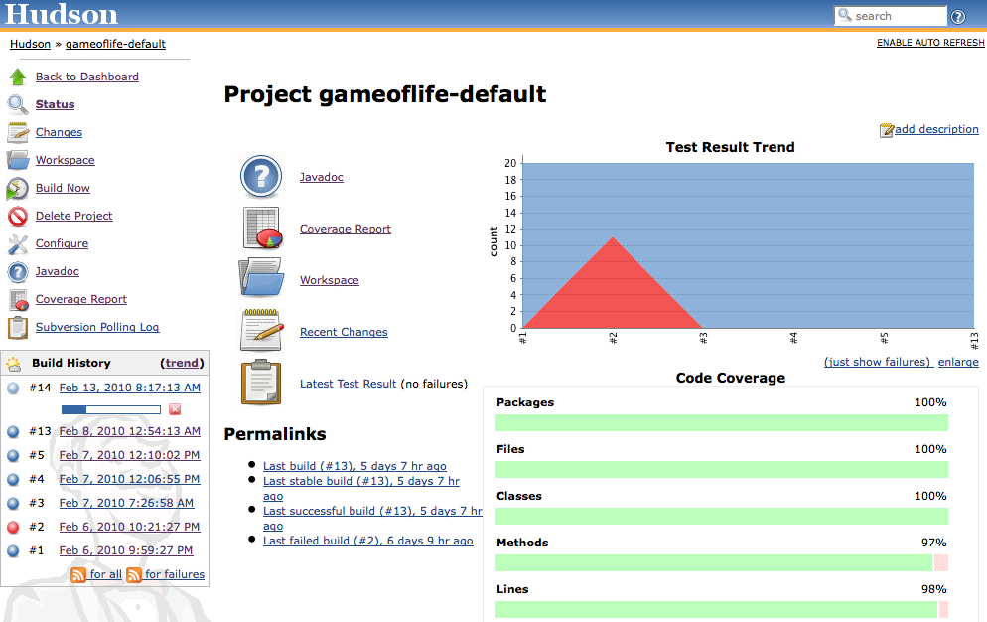Click the gameoflife-default breadcrumb link
Viewport: 987px width, 622px height.
[116, 44]
